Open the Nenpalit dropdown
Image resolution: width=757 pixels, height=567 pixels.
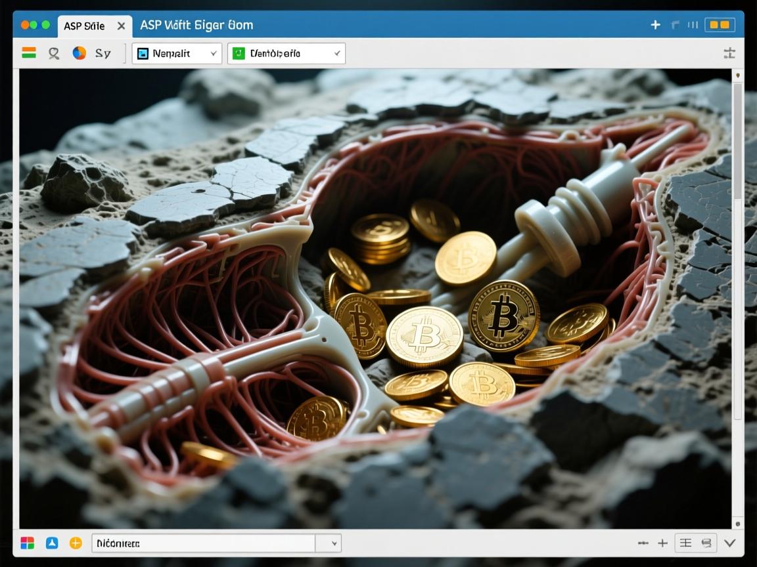coord(177,54)
